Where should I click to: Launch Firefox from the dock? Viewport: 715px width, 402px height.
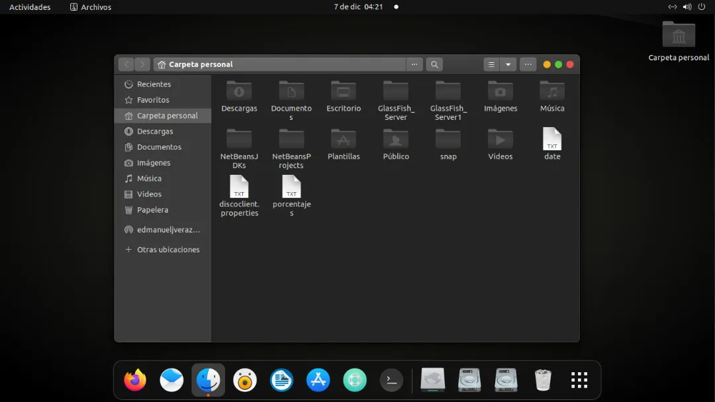[135, 379]
